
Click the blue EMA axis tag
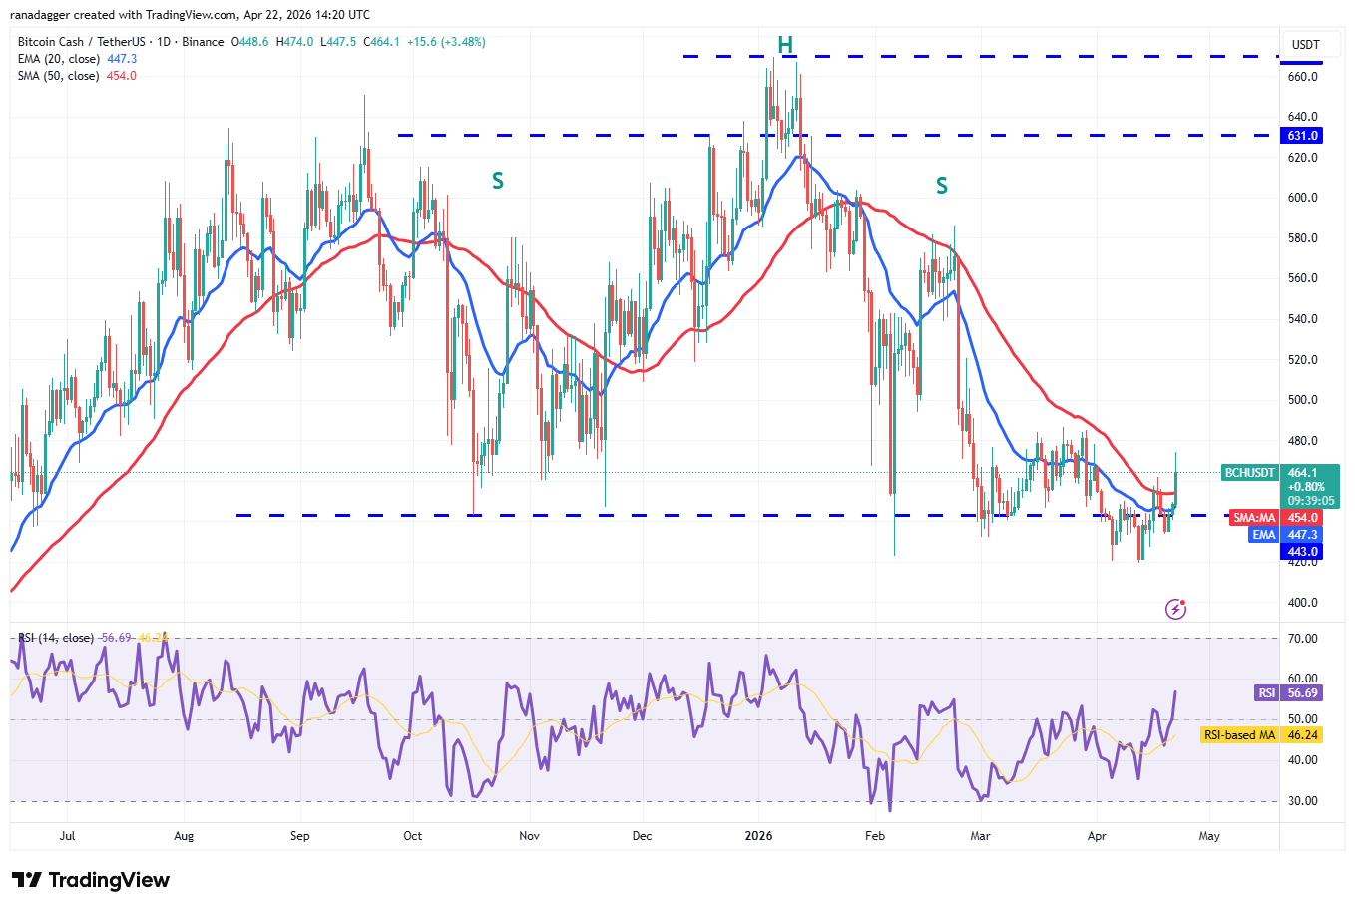pos(1263,535)
